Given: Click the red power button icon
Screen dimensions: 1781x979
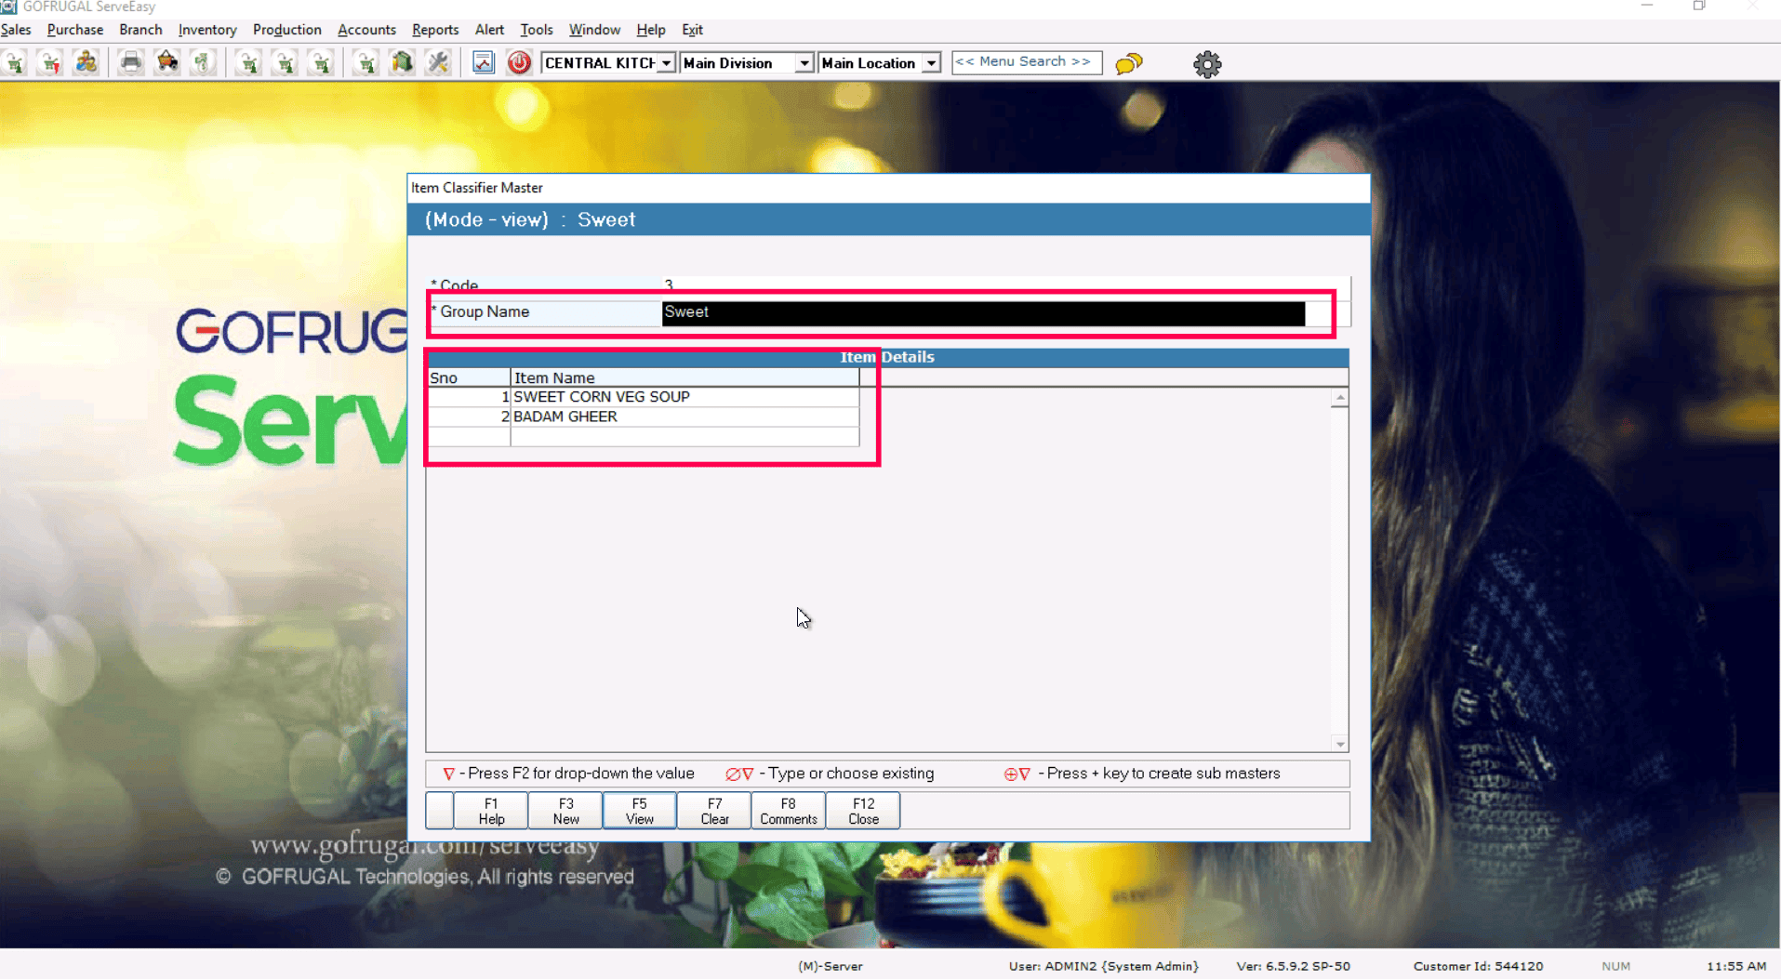Looking at the screenshot, I should [519, 63].
